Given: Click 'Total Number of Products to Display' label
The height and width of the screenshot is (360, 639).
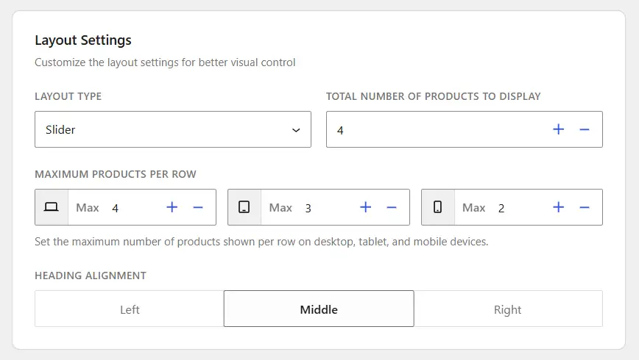Looking at the screenshot, I should [x=433, y=96].
